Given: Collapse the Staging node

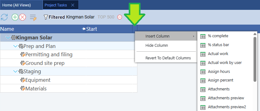Looking at the screenshot, I should point(15,72).
